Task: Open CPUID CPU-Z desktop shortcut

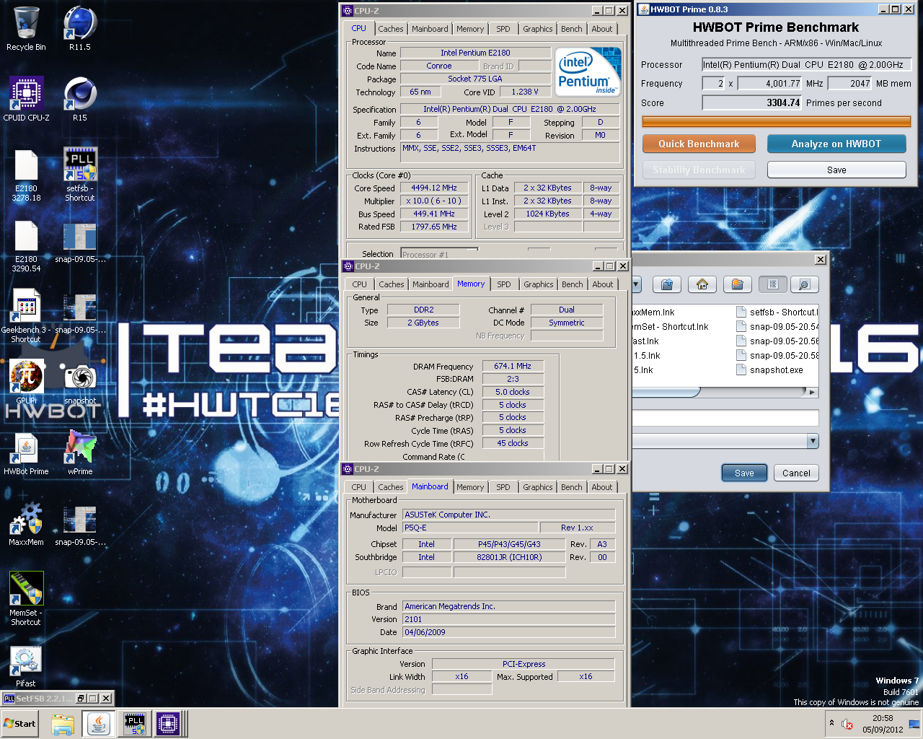Action: pyautogui.click(x=26, y=100)
